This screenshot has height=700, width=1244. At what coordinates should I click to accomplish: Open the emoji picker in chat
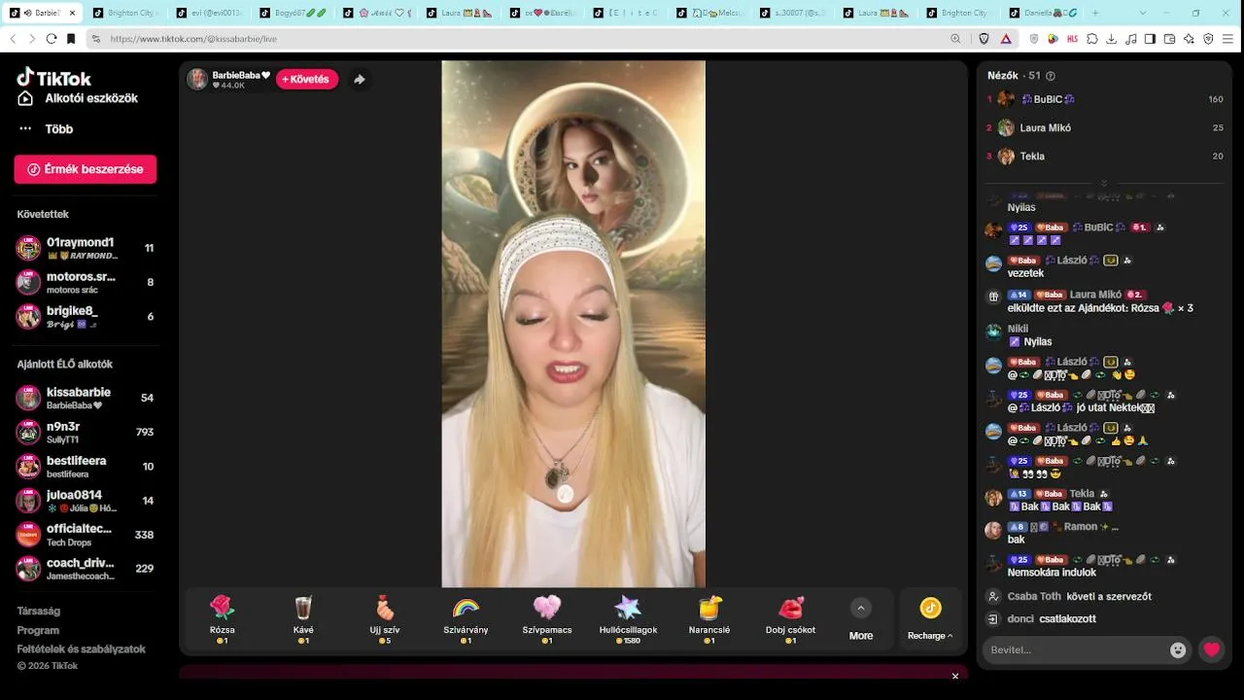(1178, 649)
